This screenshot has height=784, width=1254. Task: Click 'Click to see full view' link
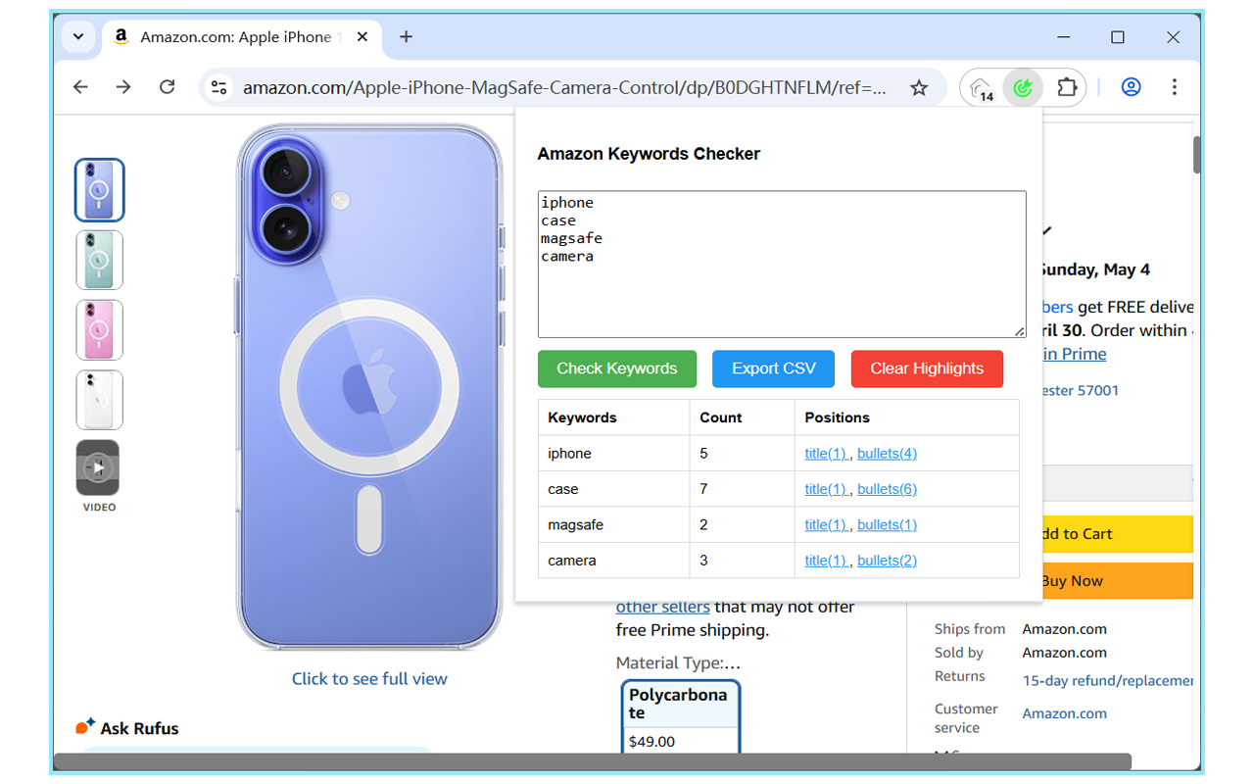click(x=369, y=679)
